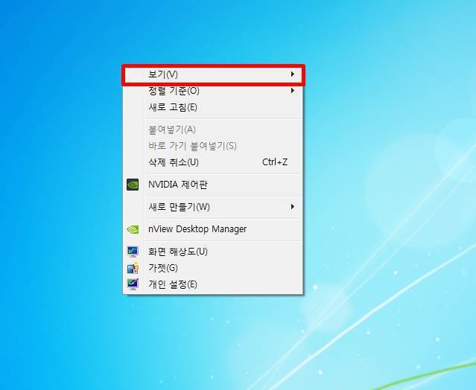Open 가젯(G) gadgets entry

click(x=213, y=268)
